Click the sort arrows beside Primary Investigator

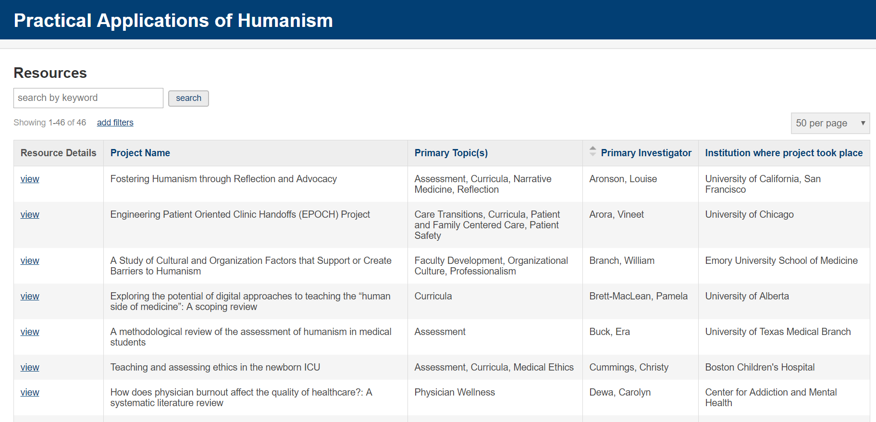[592, 151]
